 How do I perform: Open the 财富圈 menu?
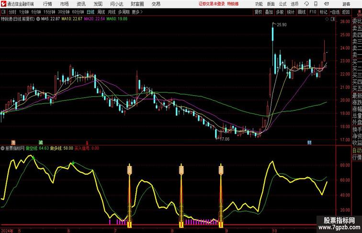point(137,4)
